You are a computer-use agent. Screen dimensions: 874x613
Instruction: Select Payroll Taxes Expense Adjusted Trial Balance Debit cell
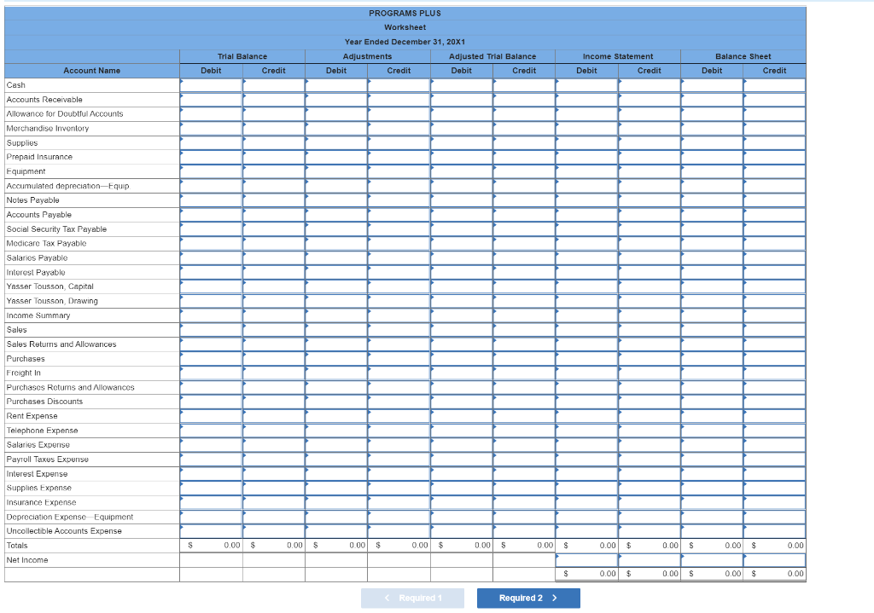[x=462, y=460]
